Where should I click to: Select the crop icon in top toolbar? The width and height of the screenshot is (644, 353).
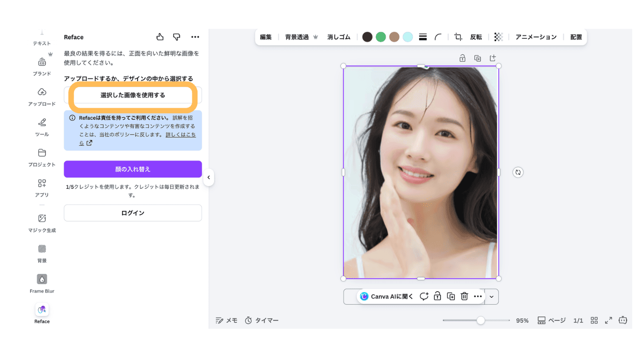458,37
